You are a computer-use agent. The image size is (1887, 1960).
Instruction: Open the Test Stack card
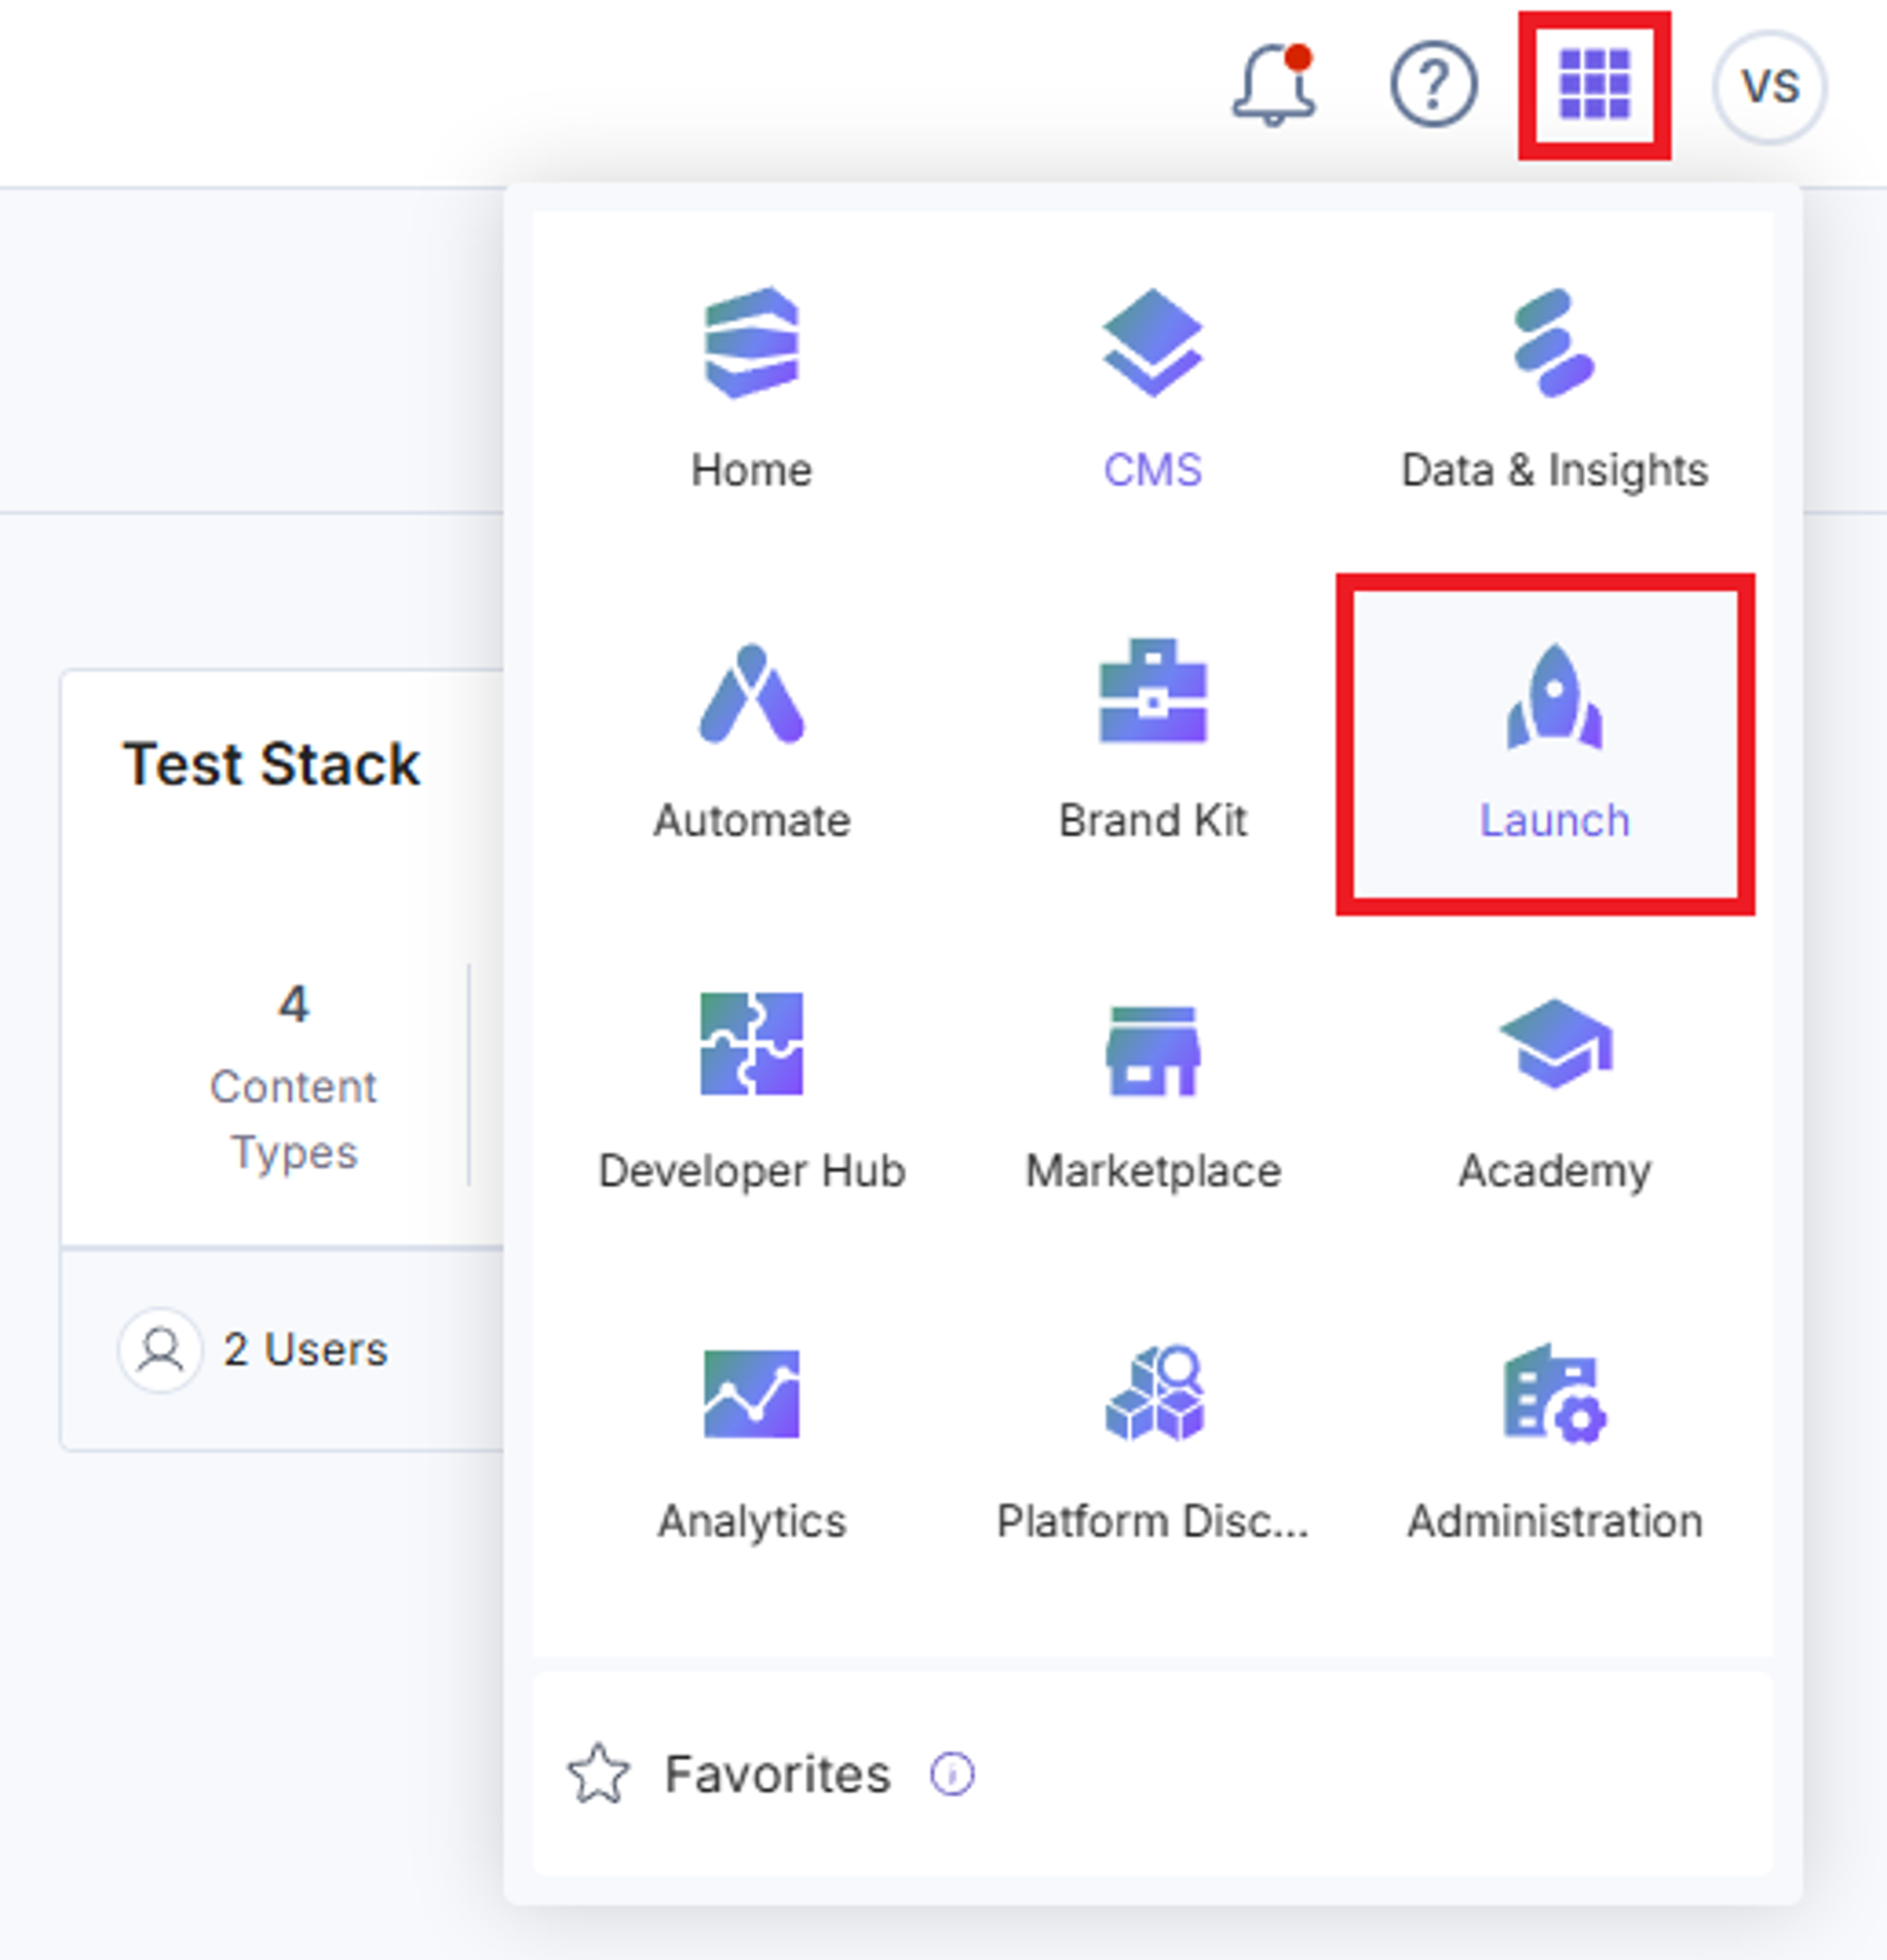pos(283,1060)
